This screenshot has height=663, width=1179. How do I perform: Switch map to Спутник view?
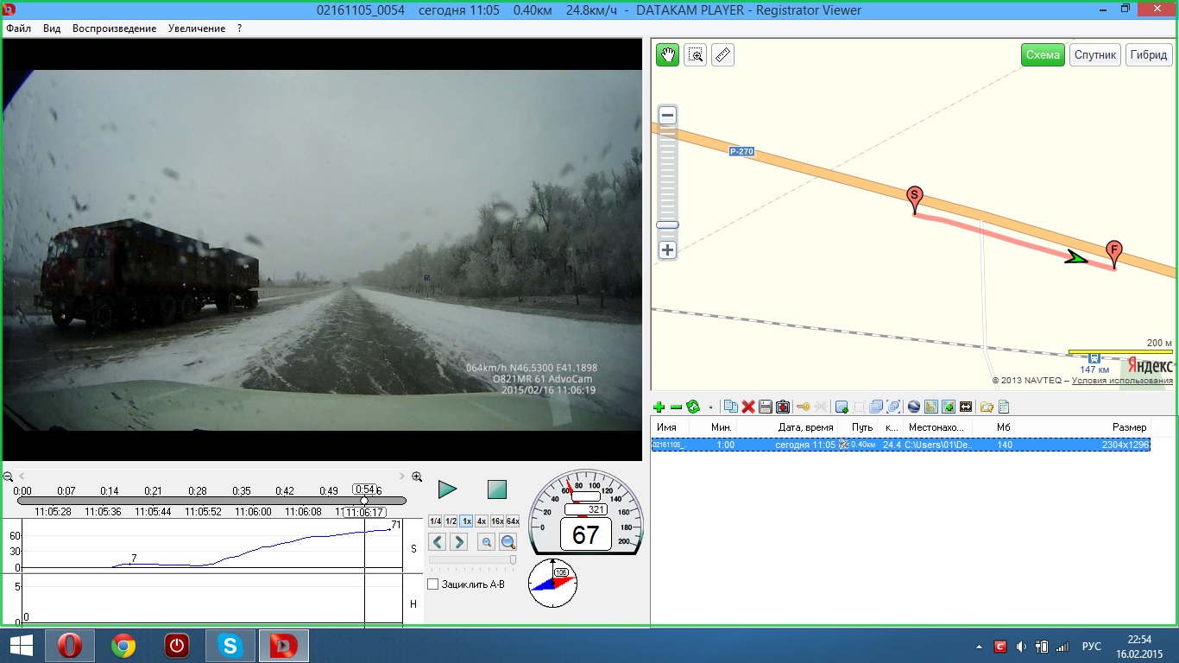1095,55
